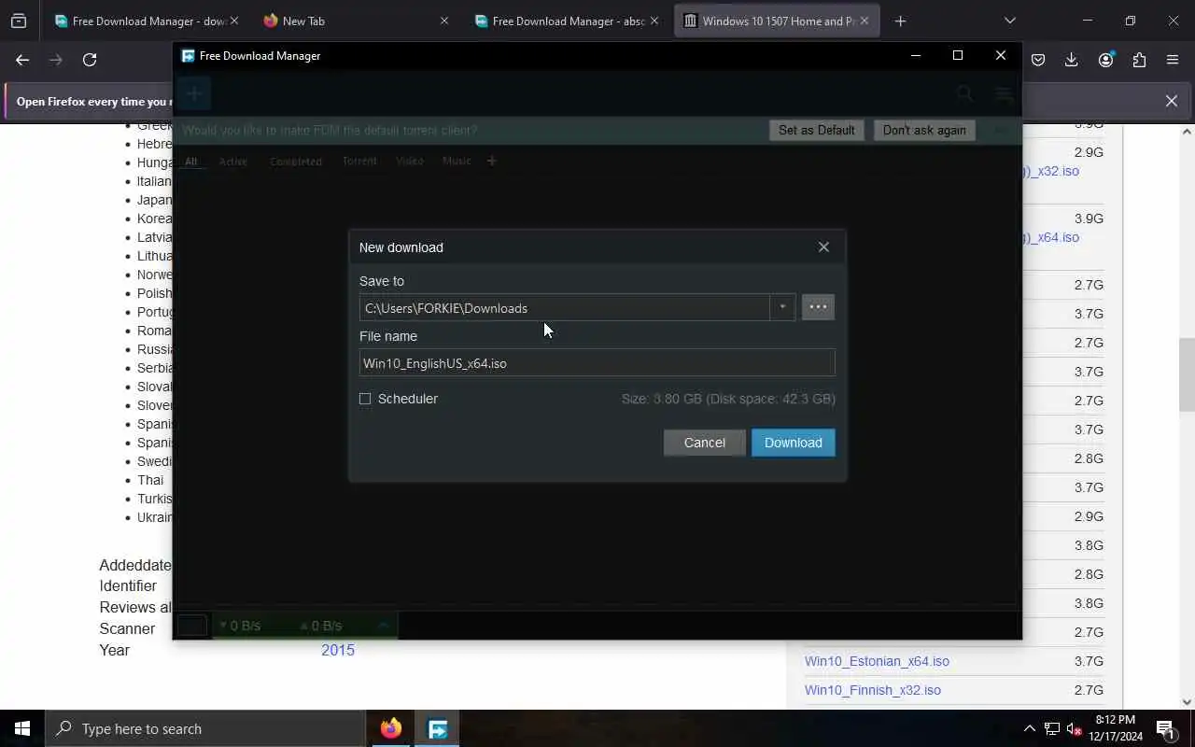Screen dimensions: 1195x747
Task: Click the plus add download icon in FDM
Action: (194, 93)
